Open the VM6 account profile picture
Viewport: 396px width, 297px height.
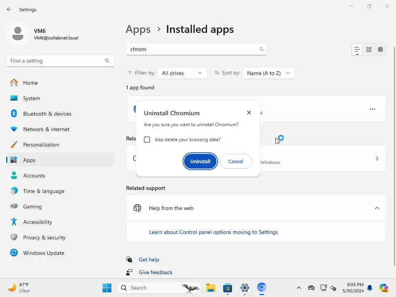(18, 34)
